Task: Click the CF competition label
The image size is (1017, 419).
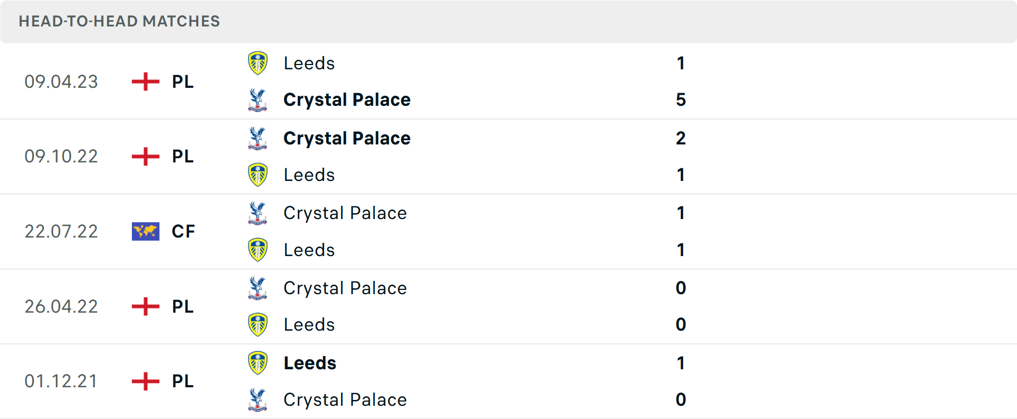Action: 183,231
